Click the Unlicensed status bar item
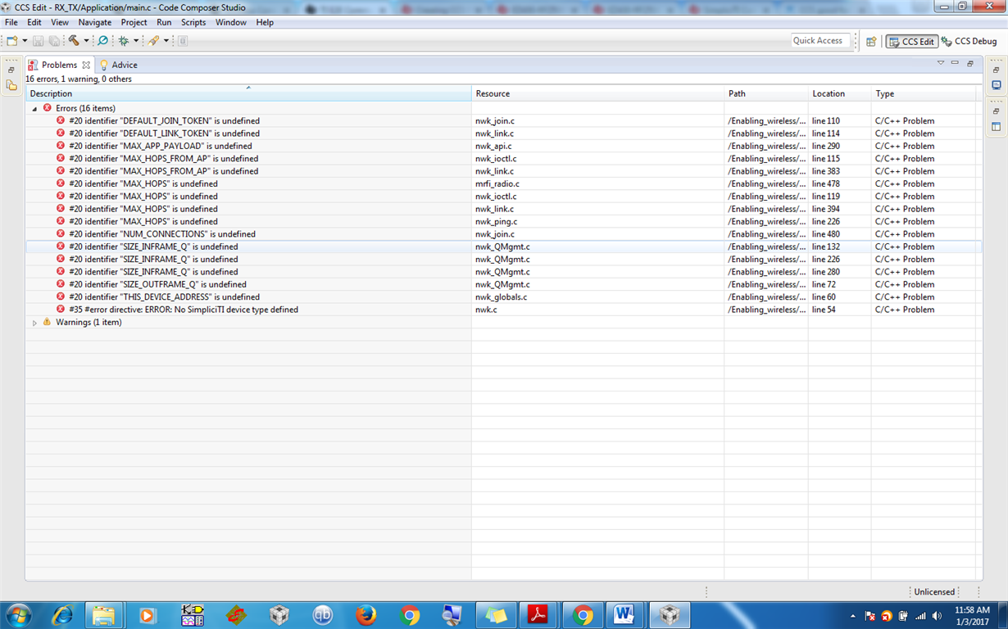 pyautogui.click(x=934, y=591)
